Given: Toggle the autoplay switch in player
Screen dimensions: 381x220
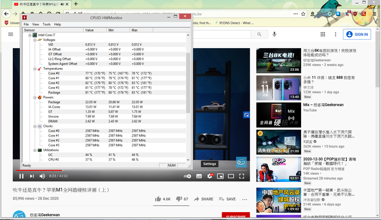Looking at the screenshot, I should [187, 176].
